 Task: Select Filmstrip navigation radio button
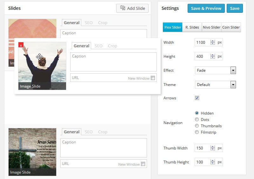pos(197,132)
